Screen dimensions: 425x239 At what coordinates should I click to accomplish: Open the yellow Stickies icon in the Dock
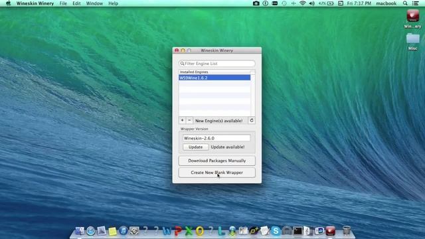[112, 231]
